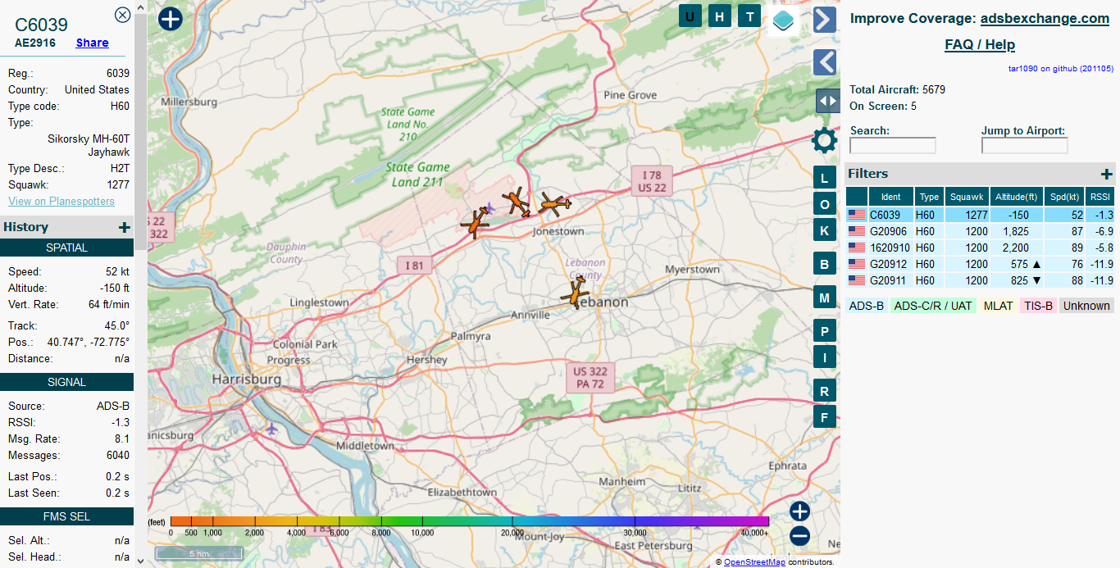Zoom in with the map plus button
Viewport: 1120px width, 568px height.
point(799,511)
